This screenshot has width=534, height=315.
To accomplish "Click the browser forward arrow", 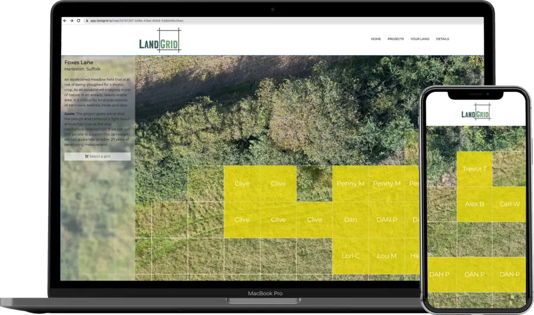I will point(72,21).
